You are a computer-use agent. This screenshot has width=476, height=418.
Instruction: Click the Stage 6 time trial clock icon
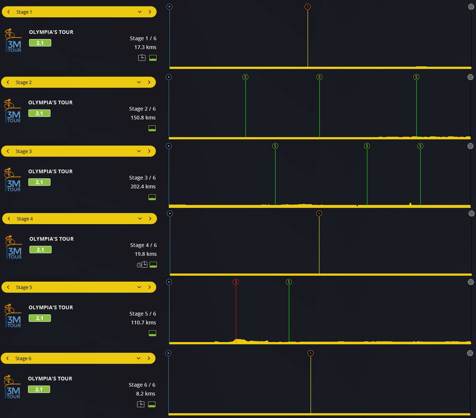141,404
